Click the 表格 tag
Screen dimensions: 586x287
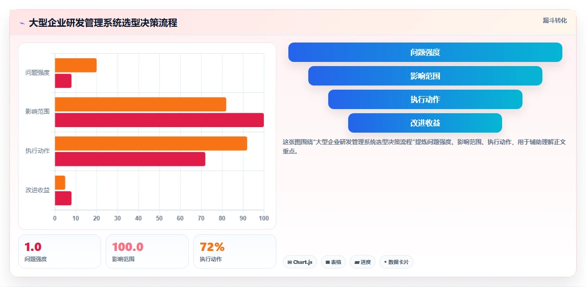coord(333,262)
